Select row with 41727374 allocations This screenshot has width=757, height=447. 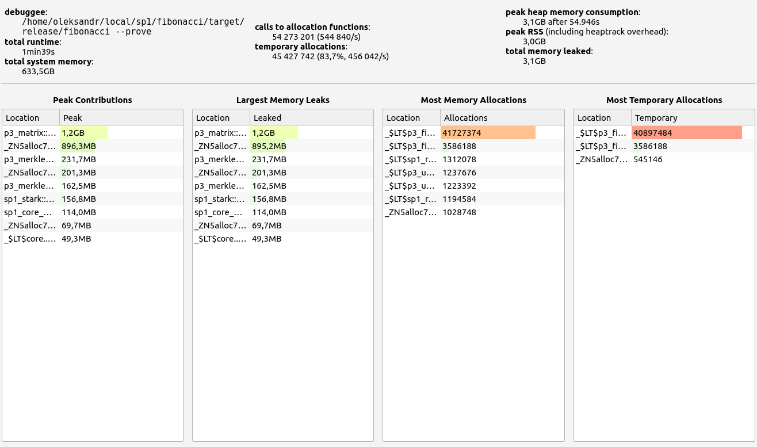[x=461, y=133]
